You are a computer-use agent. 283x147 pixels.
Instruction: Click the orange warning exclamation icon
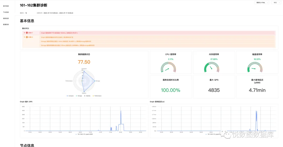27,37
